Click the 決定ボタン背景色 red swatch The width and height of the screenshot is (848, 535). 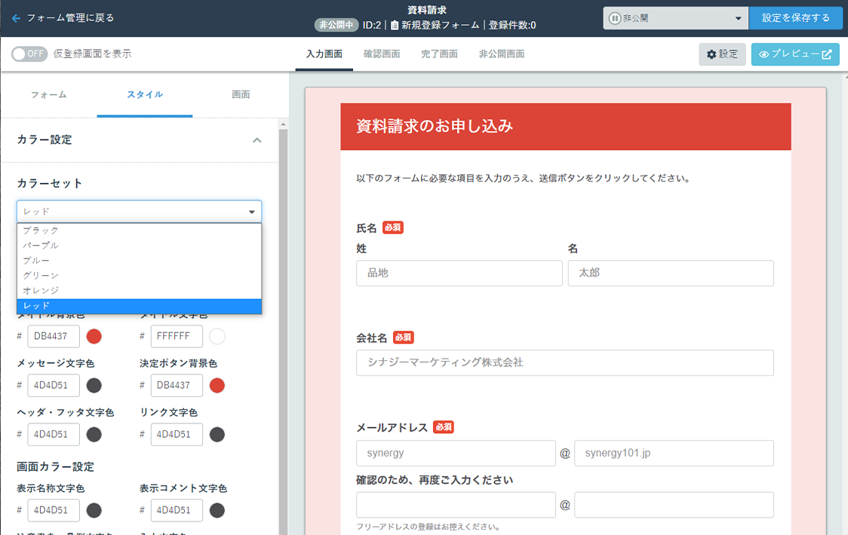tap(217, 386)
